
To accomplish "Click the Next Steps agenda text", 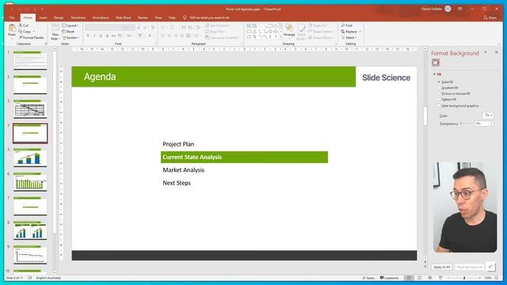I will pyautogui.click(x=177, y=183).
